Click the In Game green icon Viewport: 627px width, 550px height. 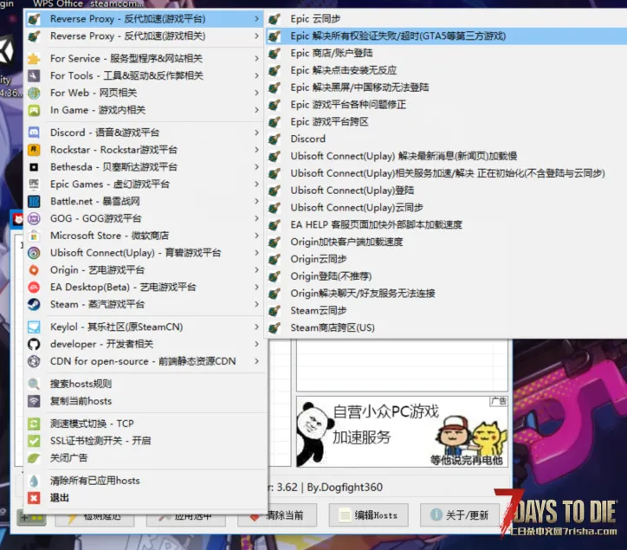point(34,110)
